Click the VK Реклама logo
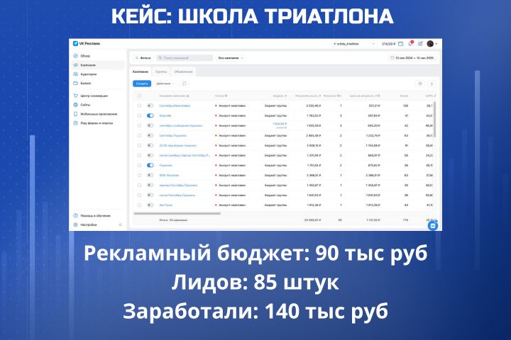The height and width of the screenshot is (340, 511). point(87,44)
